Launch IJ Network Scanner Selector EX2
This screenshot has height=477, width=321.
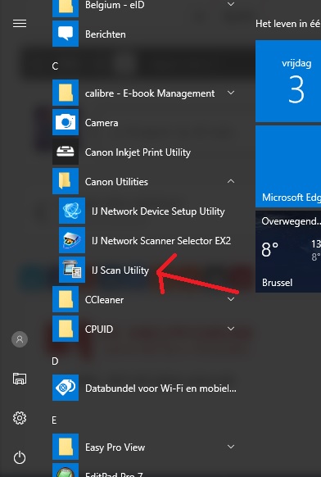[161, 241]
